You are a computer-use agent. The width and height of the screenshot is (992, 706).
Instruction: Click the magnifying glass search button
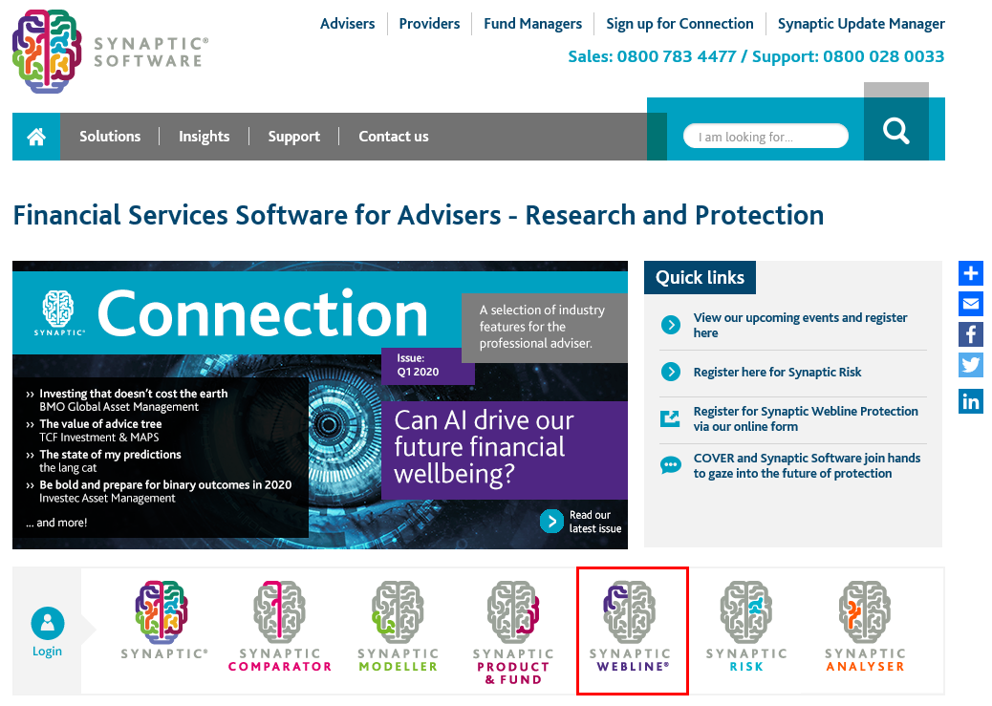coord(895,131)
